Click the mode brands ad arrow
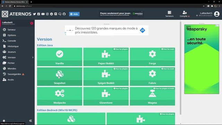 click(x=143, y=30)
